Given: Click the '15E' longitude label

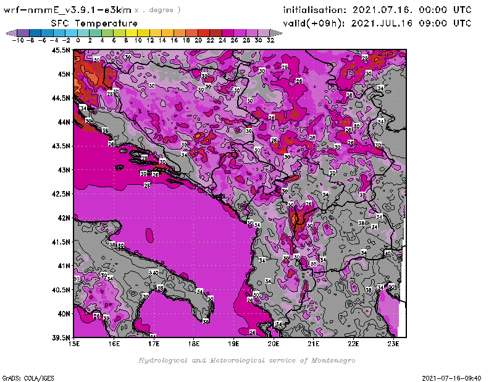Looking at the screenshot, I should [74, 344].
